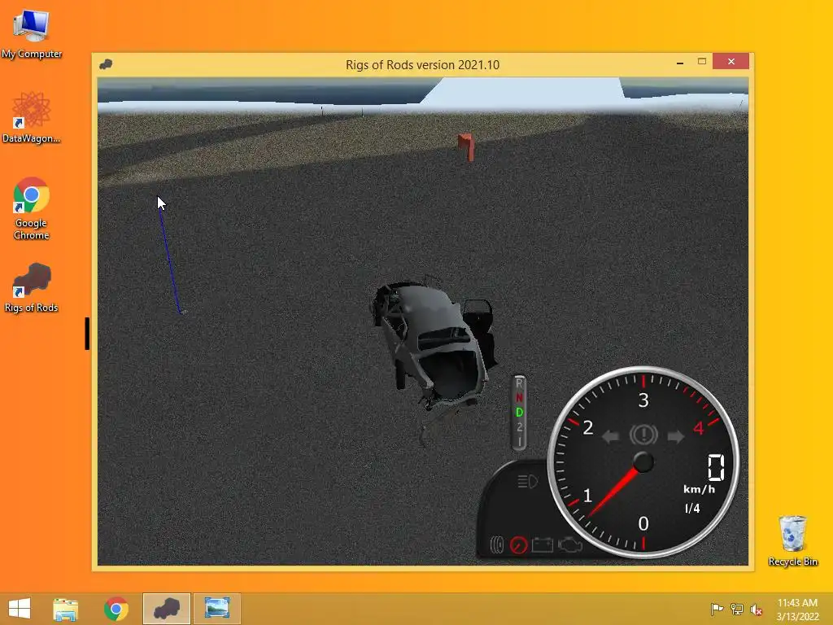Select D on the gear shifter indicator

tap(520, 413)
